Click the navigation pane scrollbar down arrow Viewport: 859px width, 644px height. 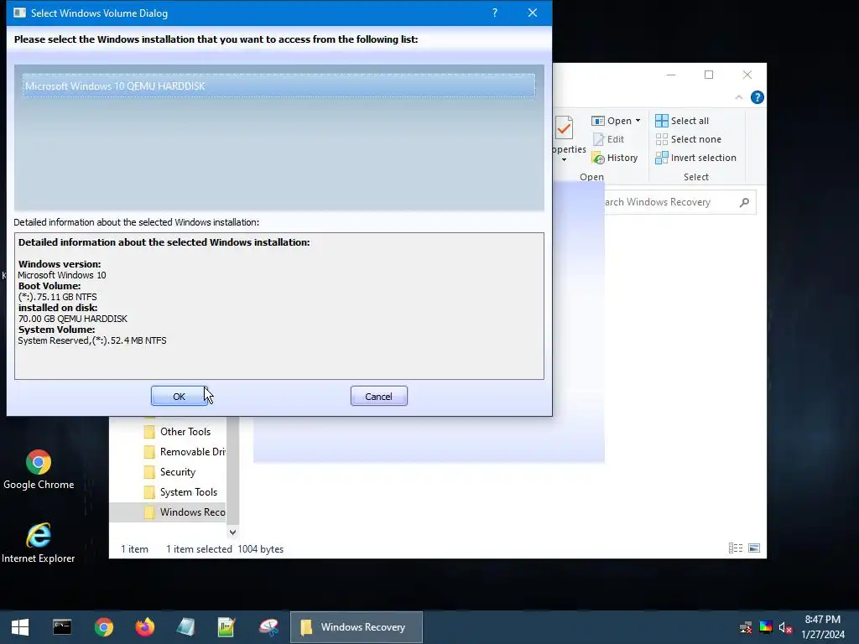click(233, 532)
